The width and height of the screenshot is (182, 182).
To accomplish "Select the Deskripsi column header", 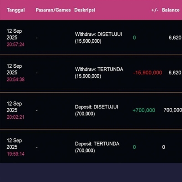I will (85, 10).
